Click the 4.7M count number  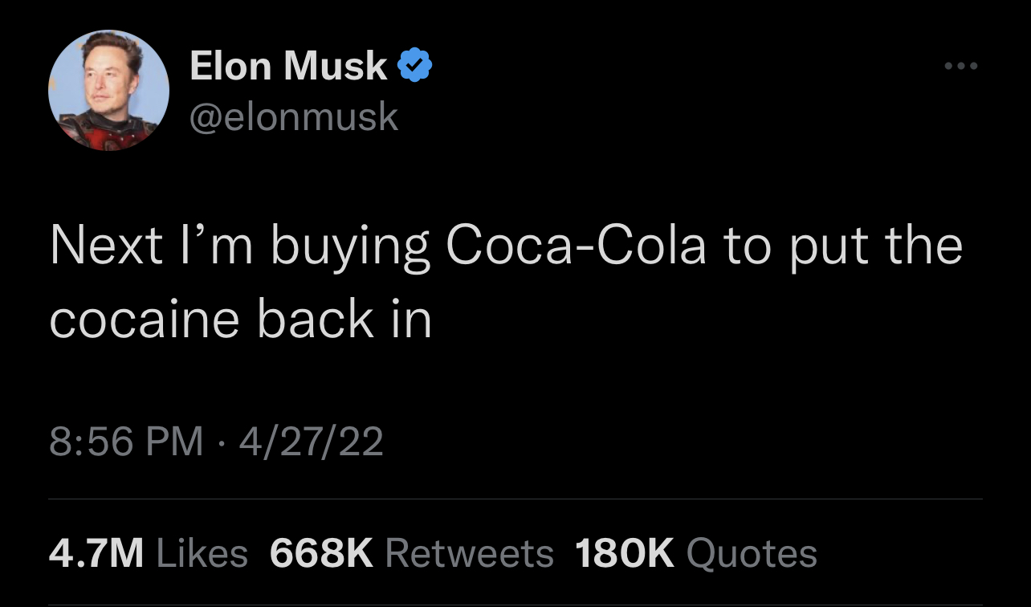pos(97,553)
